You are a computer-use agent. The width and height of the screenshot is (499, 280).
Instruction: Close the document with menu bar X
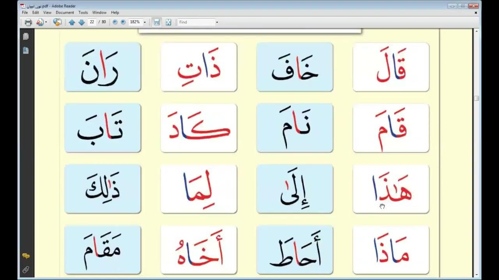point(476,13)
